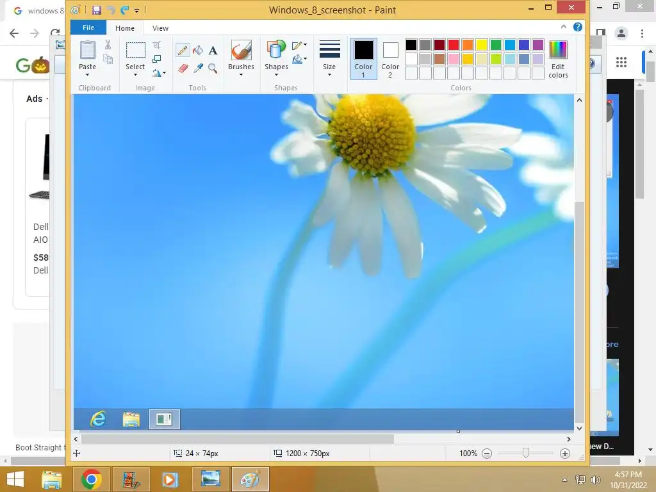Click the zoom slider handle
The height and width of the screenshot is (492, 656).
pyautogui.click(x=526, y=453)
